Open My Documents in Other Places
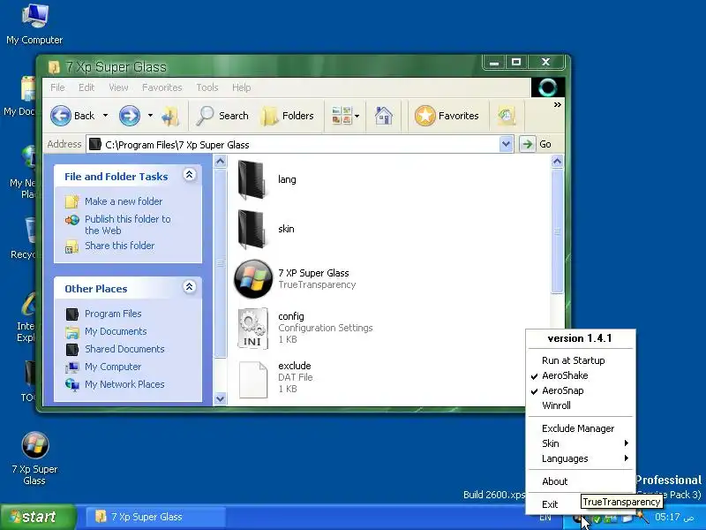This screenshot has width=706, height=530. coord(116,331)
